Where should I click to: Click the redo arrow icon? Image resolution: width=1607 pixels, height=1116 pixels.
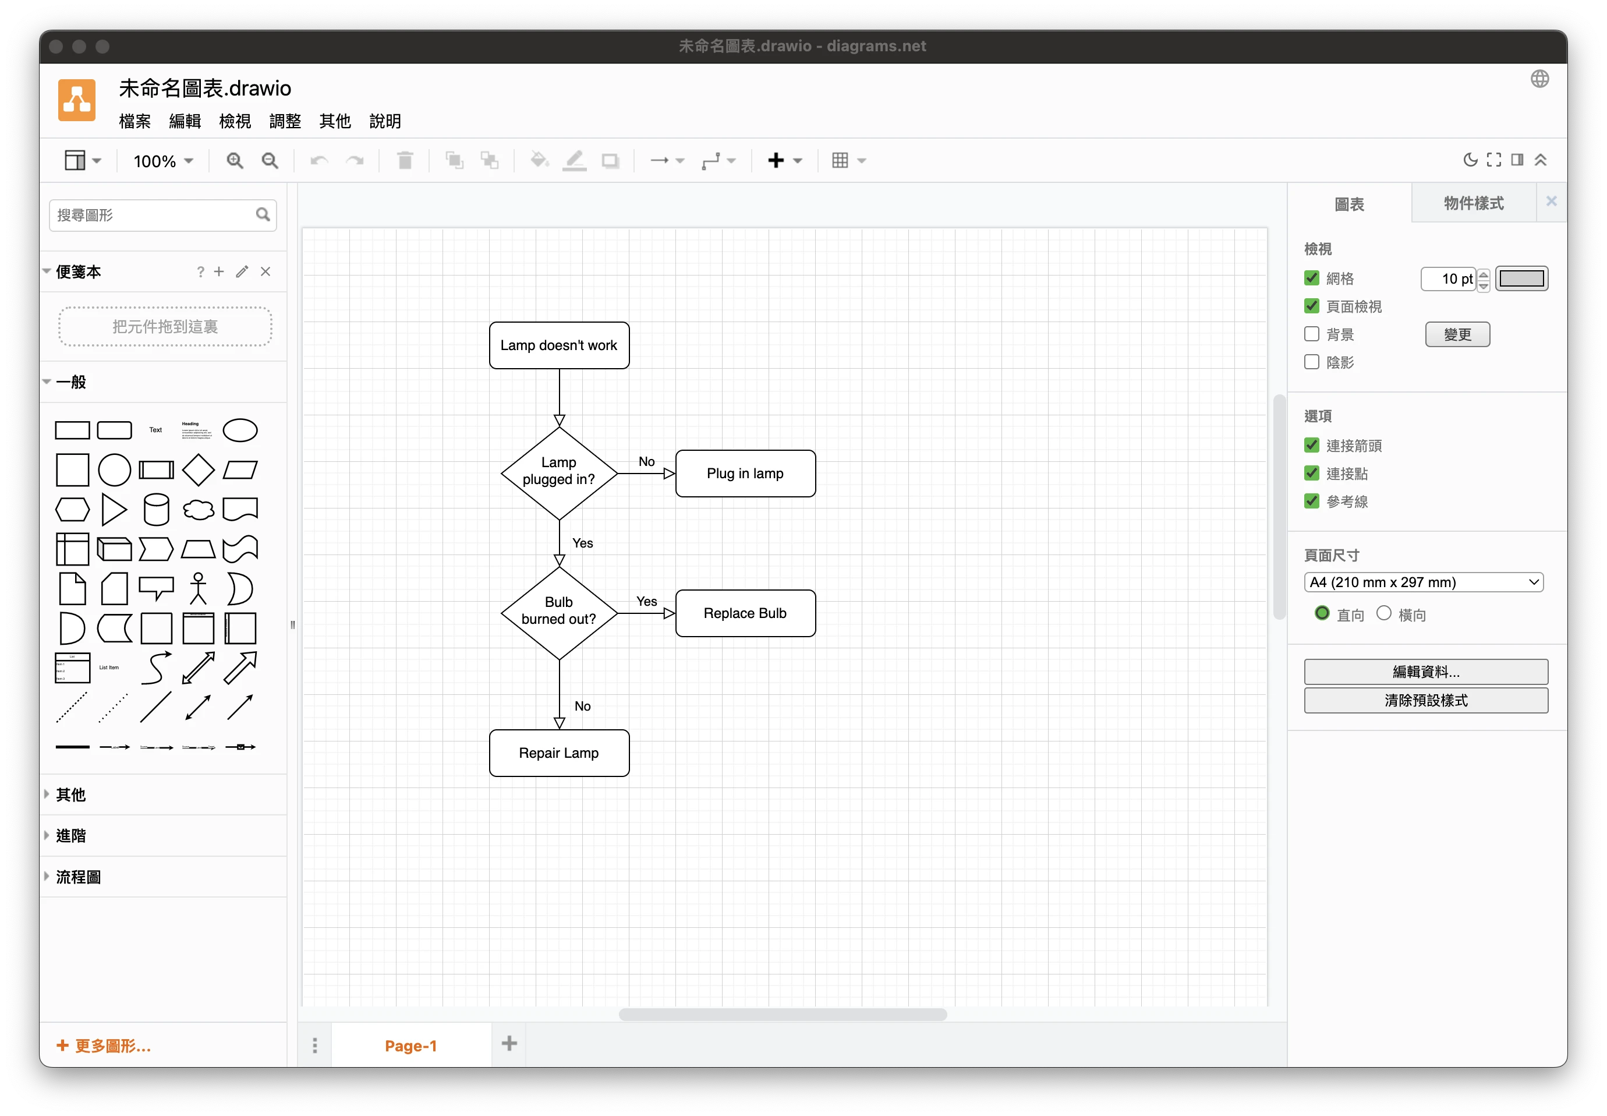355,161
